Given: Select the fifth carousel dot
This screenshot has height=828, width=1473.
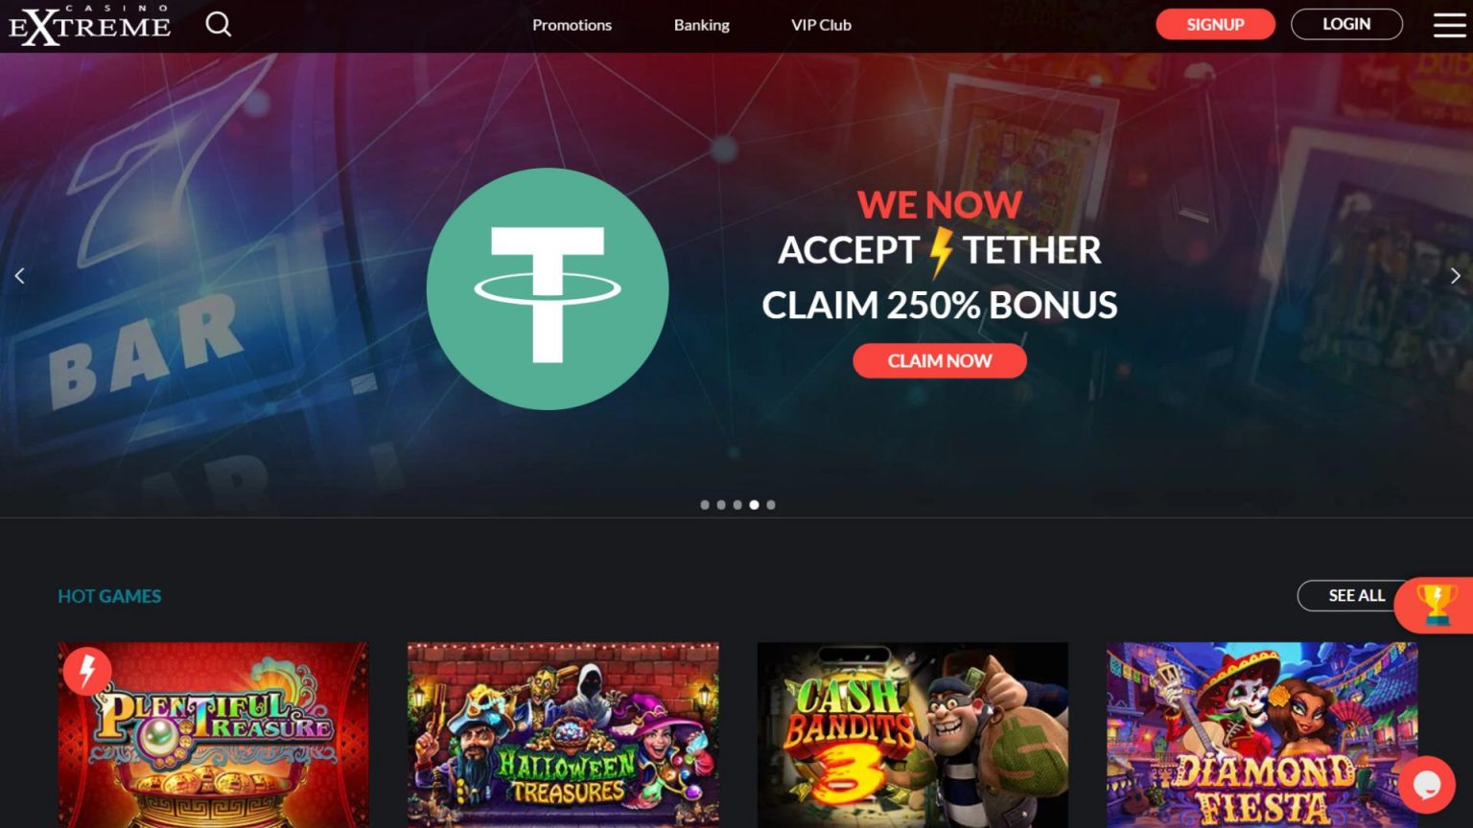Looking at the screenshot, I should pos(771,505).
